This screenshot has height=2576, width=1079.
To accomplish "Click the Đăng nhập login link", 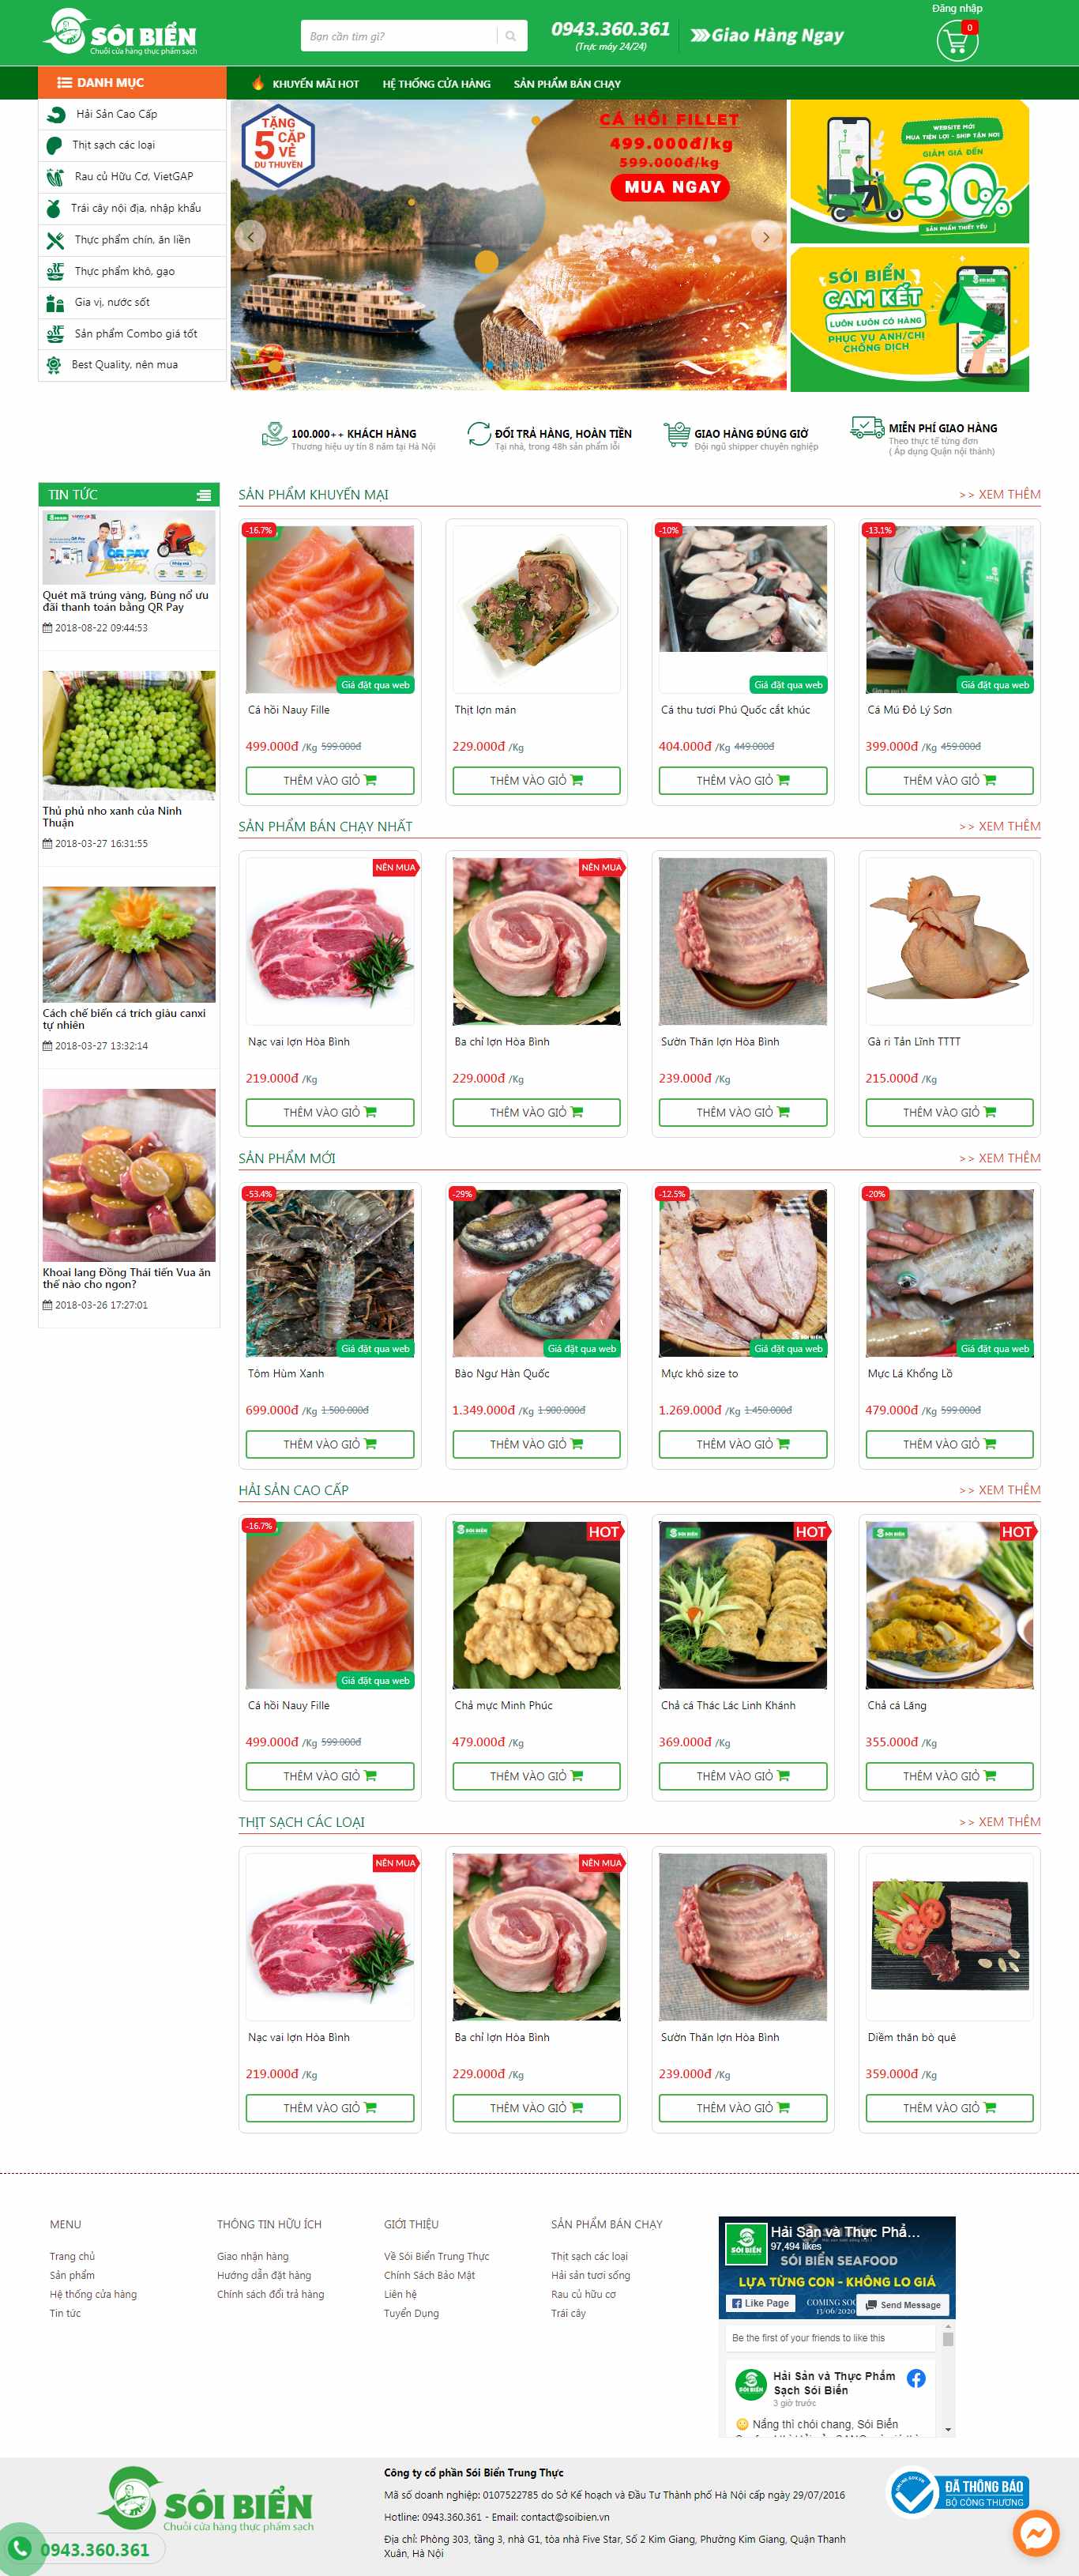I will [x=957, y=8].
